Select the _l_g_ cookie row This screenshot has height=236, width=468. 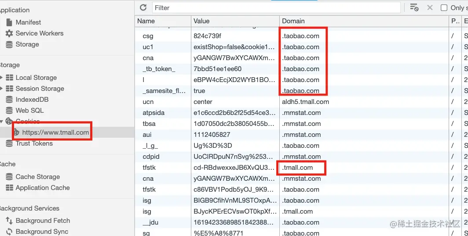301,146
